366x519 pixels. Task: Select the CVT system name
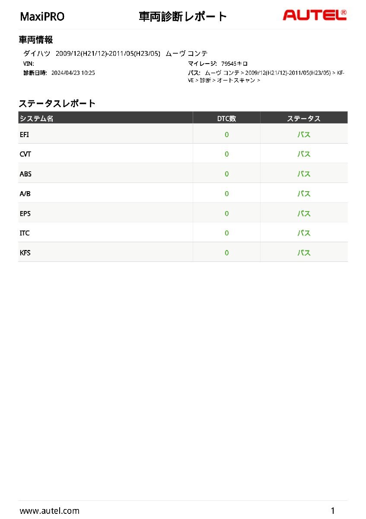(x=25, y=154)
